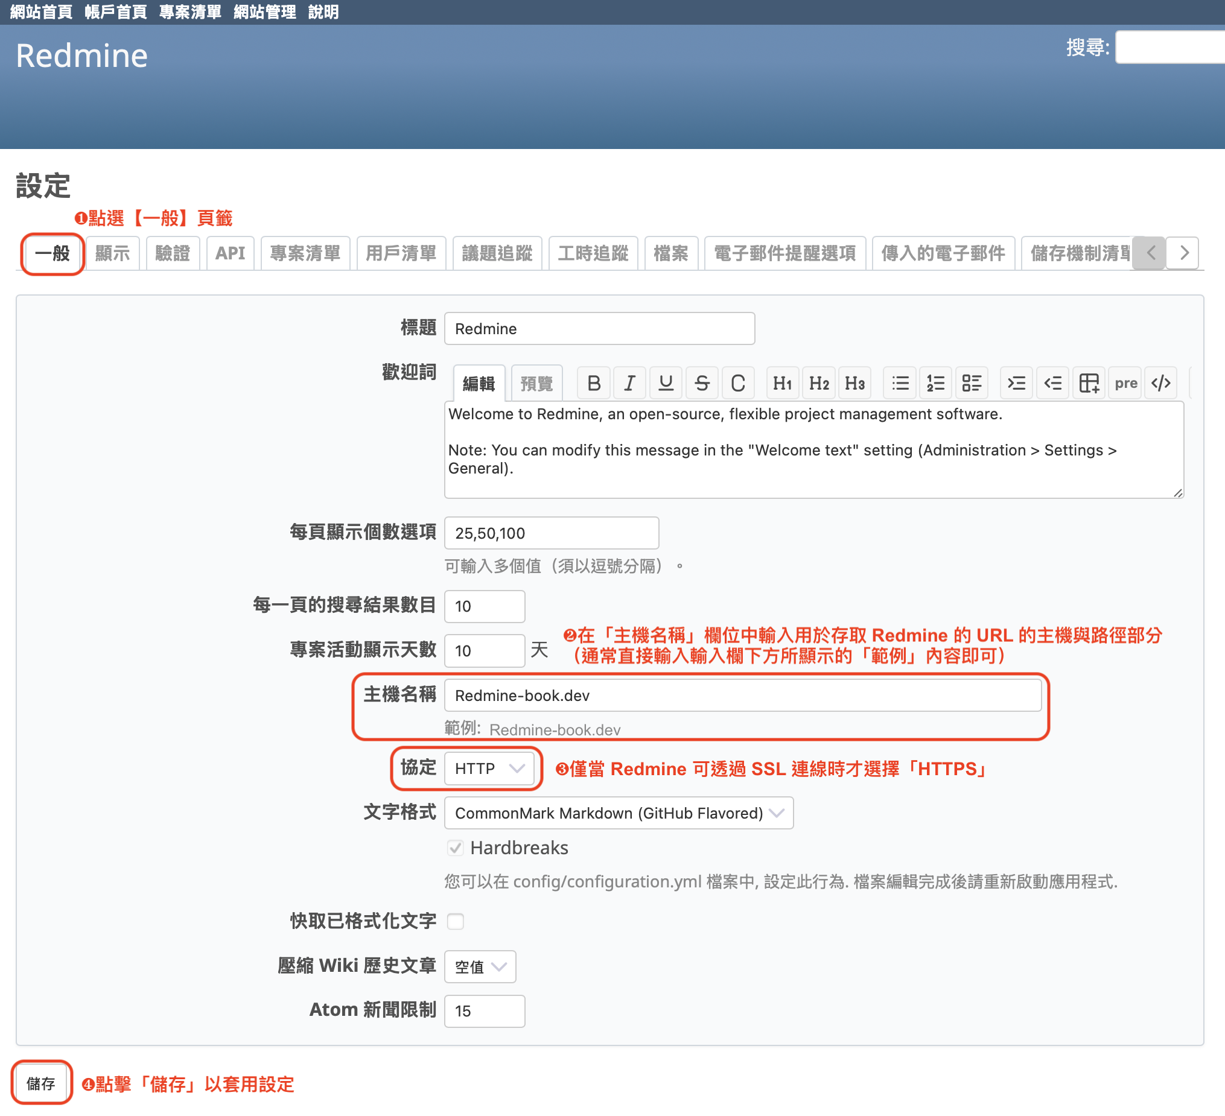
Task: Apply strikethrough formatting in welcome text toolbar
Action: pos(702,383)
